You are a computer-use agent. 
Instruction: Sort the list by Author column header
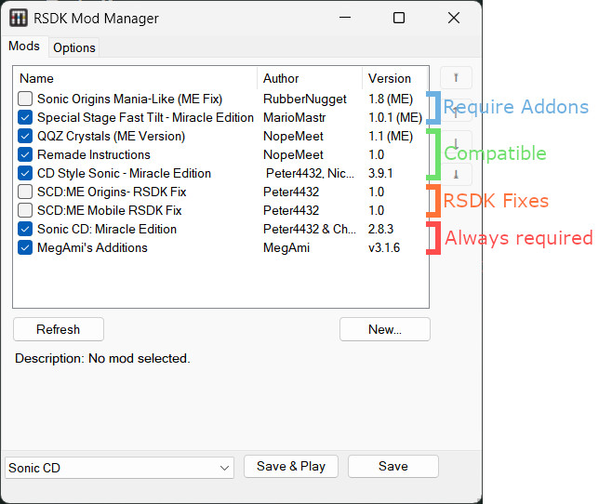[x=309, y=78]
